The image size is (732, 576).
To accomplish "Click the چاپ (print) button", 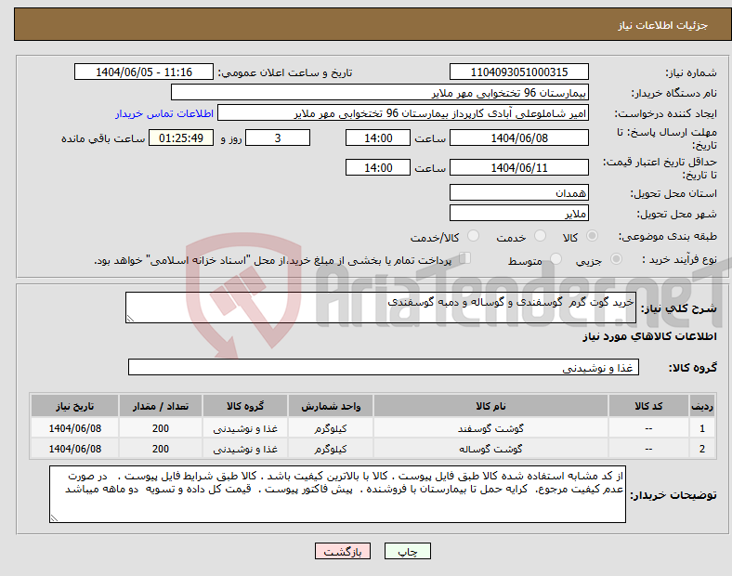I will 407,551.
